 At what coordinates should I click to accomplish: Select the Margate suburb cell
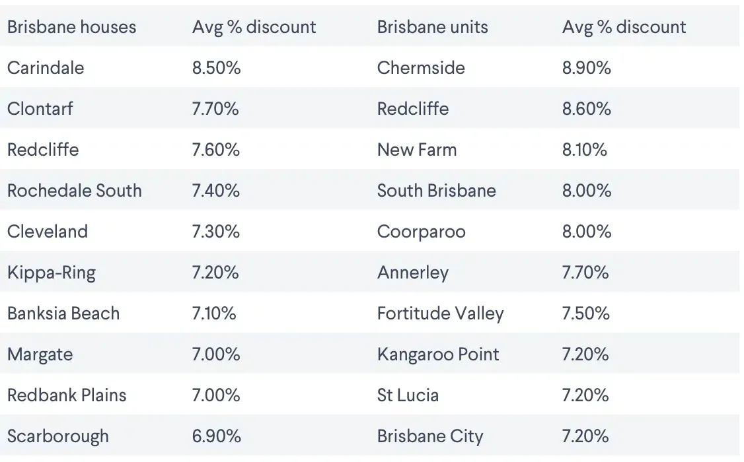(40, 354)
